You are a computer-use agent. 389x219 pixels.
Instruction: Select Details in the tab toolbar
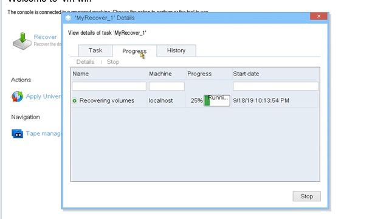click(85, 62)
